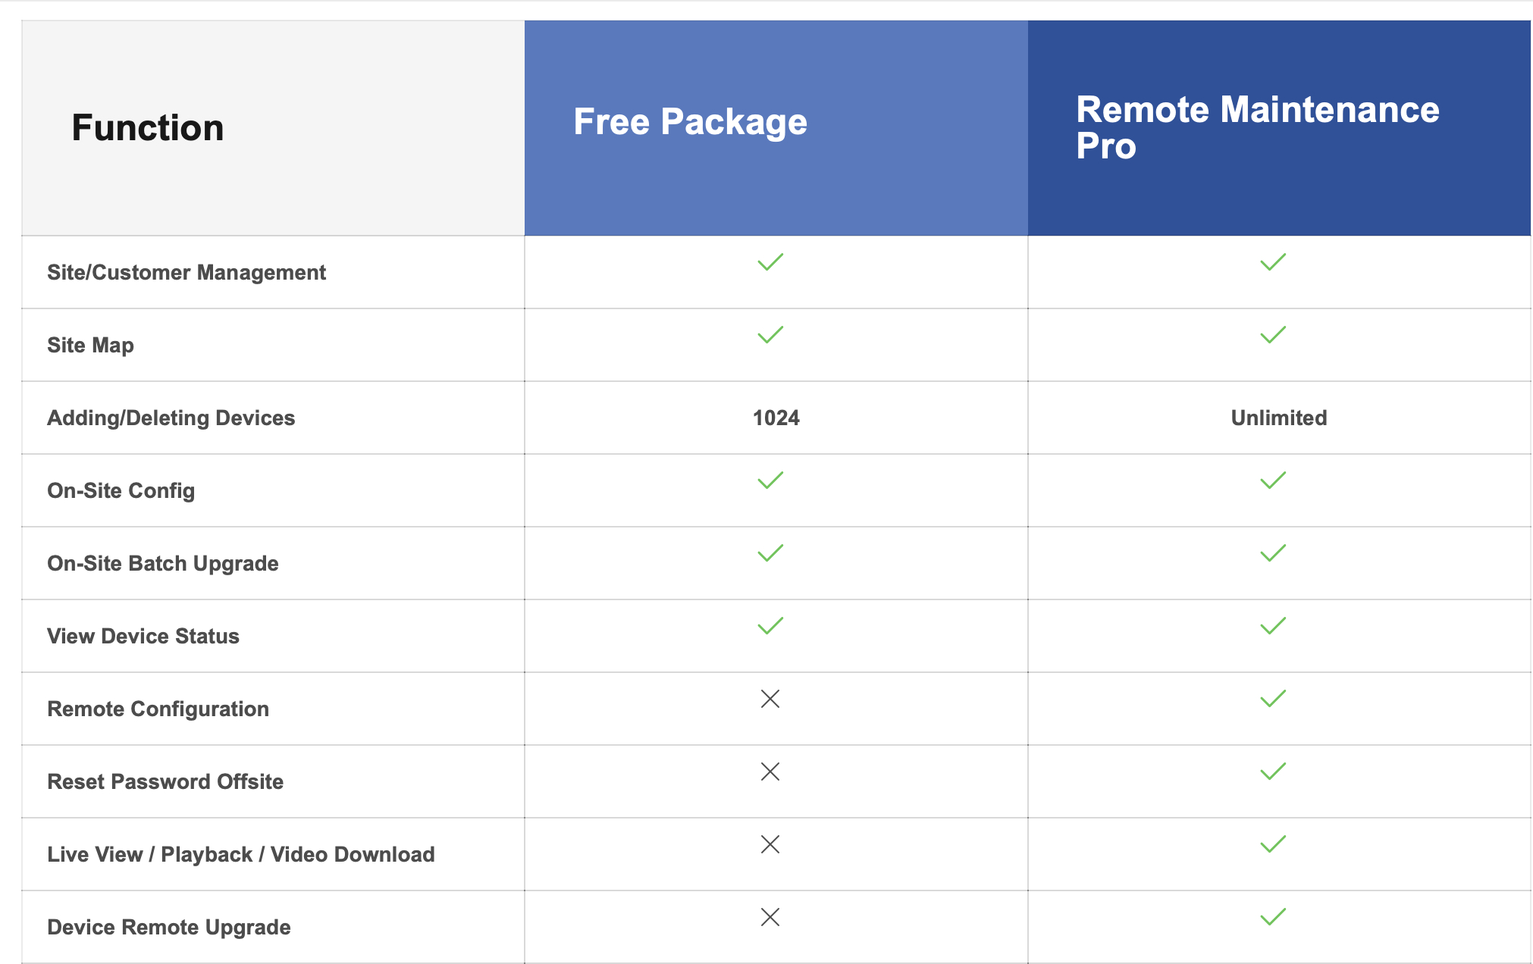
Task: Click the Reset Password Offsite row label
Action: (165, 782)
